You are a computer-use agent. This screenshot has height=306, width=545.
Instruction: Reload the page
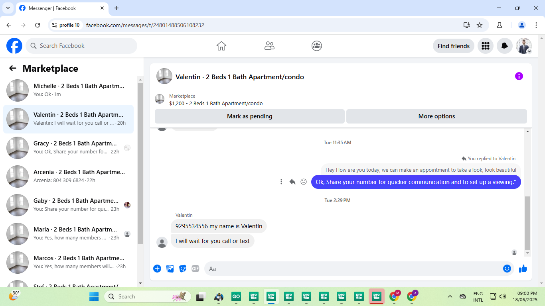coord(38,25)
